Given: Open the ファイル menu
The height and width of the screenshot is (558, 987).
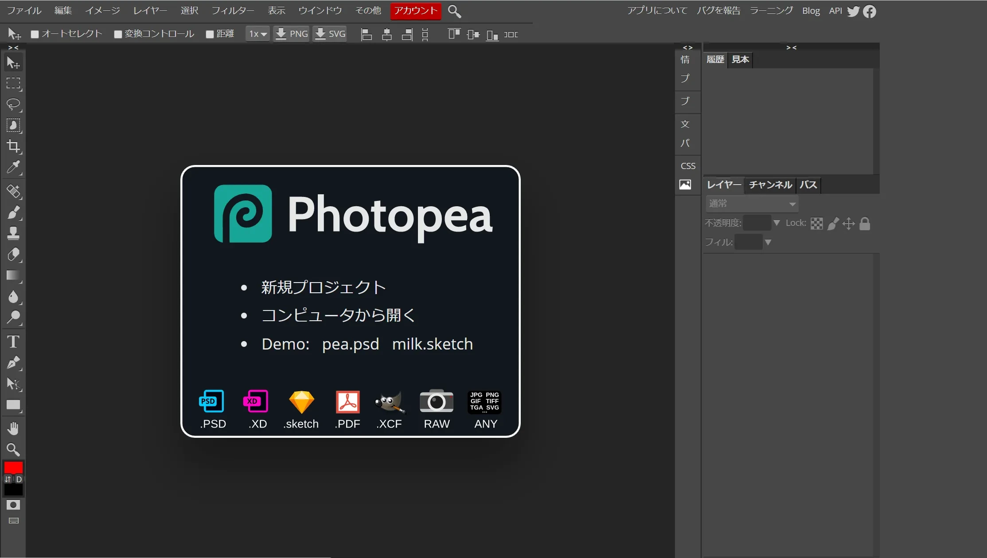Looking at the screenshot, I should click(24, 11).
